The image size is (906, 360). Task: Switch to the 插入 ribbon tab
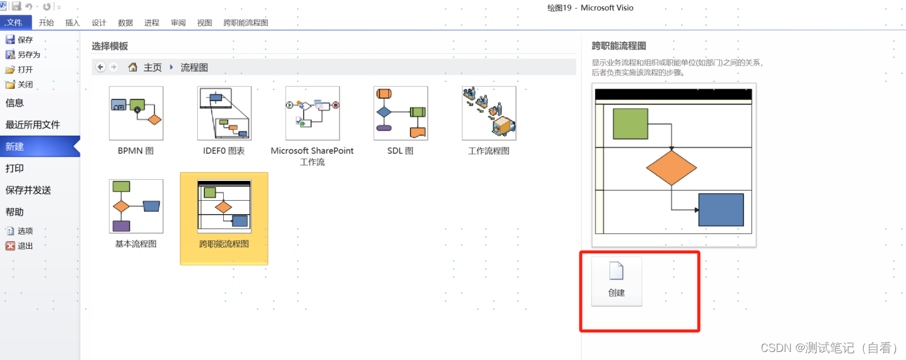pyautogui.click(x=73, y=23)
